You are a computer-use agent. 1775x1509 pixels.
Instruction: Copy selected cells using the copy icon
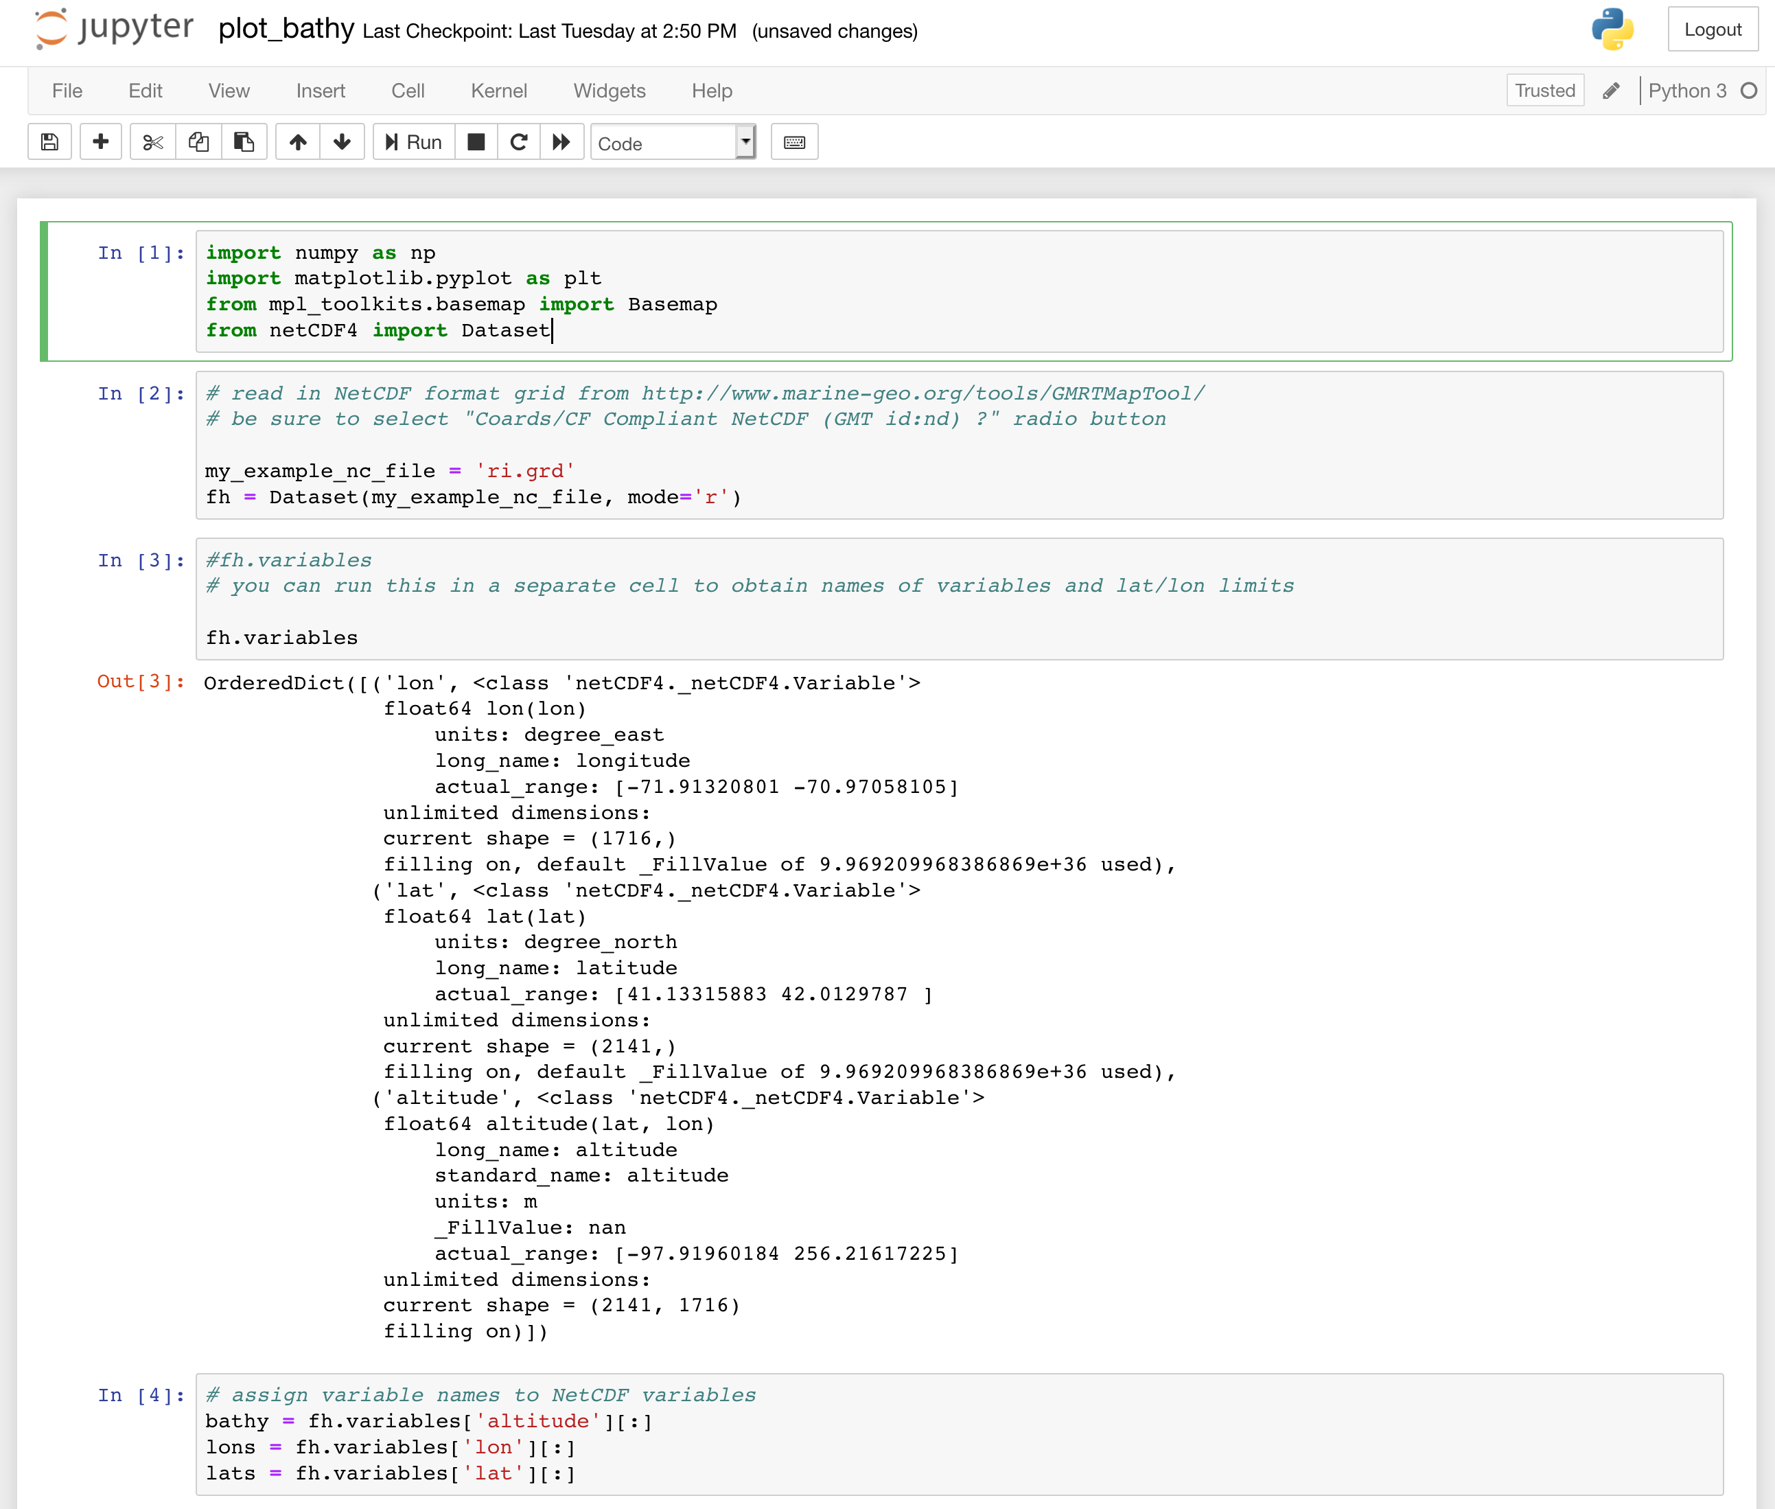(x=198, y=142)
